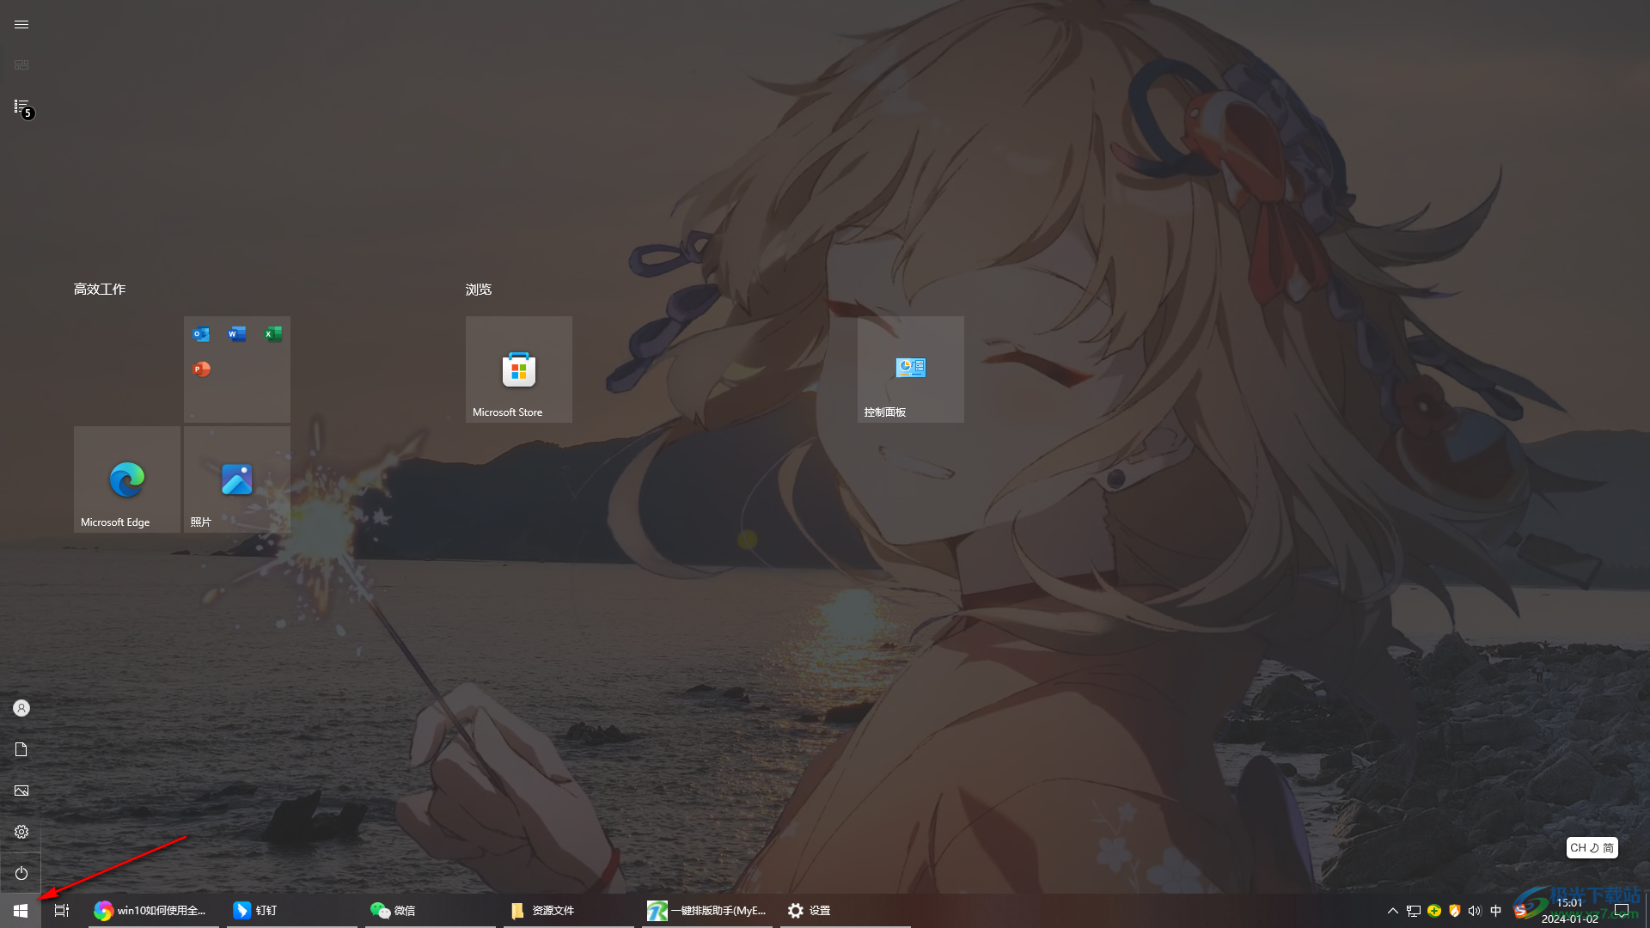Open the Sogou input tray icon

(x=1520, y=911)
